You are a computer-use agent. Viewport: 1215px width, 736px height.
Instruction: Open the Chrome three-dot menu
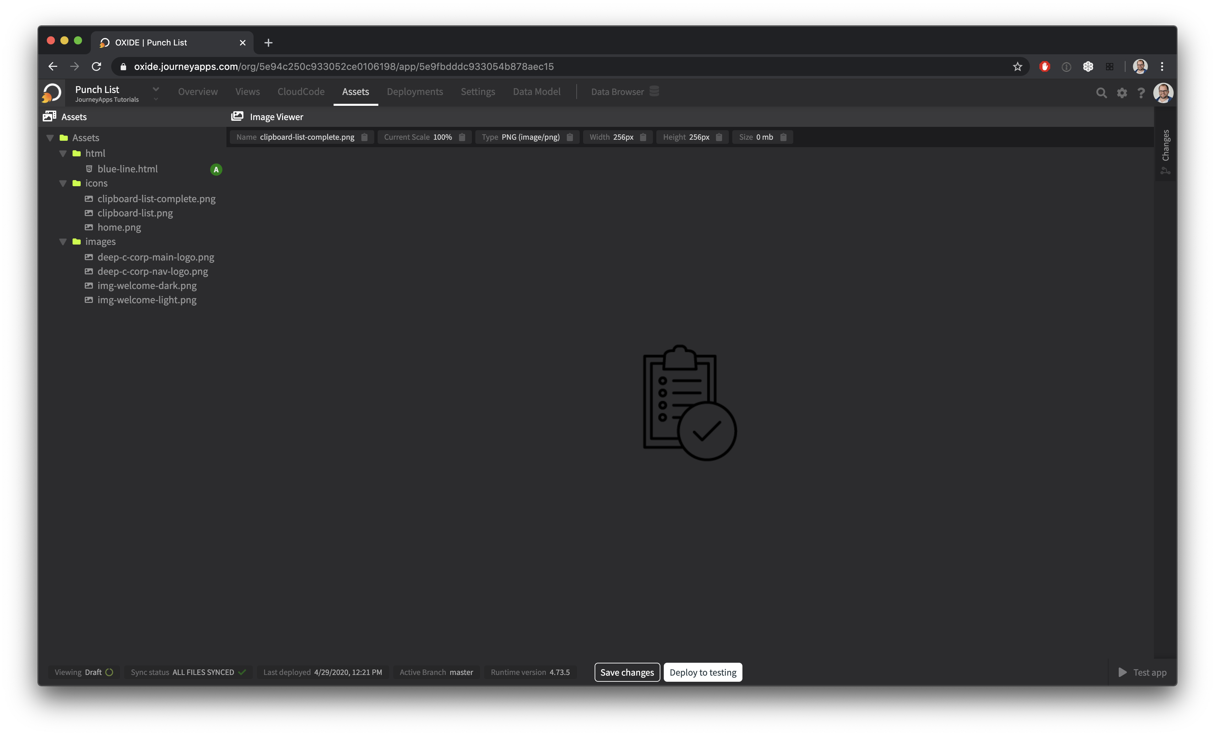[x=1162, y=66]
